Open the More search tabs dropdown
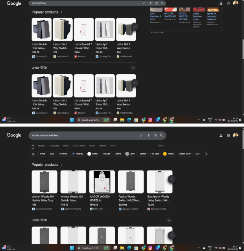 point(114,146)
